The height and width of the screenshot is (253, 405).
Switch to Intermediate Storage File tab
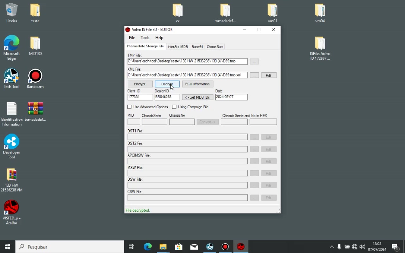pyautogui.click(x=145, y=46)
